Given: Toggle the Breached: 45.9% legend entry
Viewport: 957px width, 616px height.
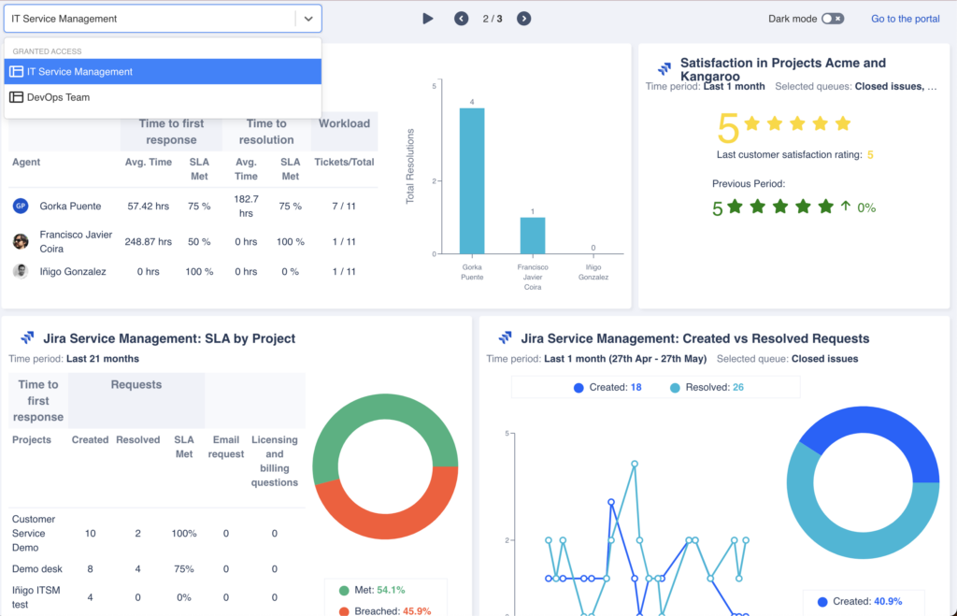Looking at the screenshot, I should coord(385,610).
